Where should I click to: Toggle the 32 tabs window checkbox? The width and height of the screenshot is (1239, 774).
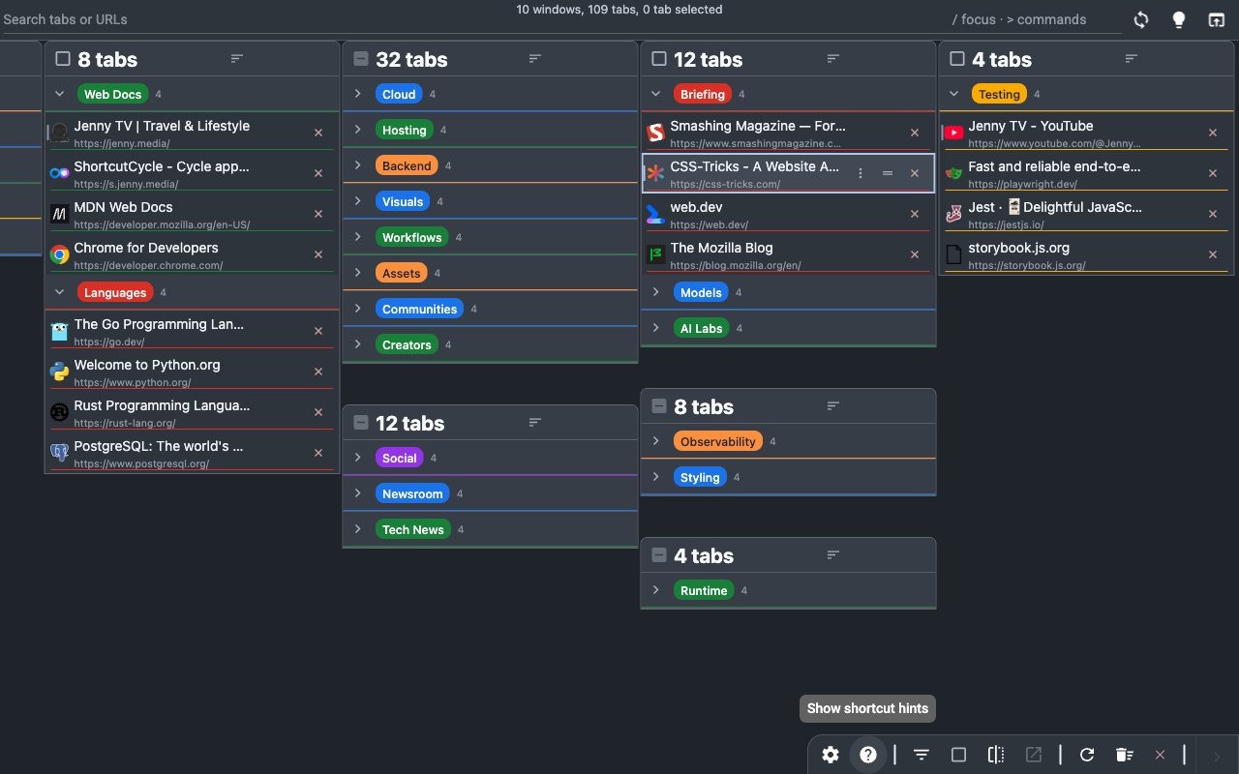[x=361, y=59]
